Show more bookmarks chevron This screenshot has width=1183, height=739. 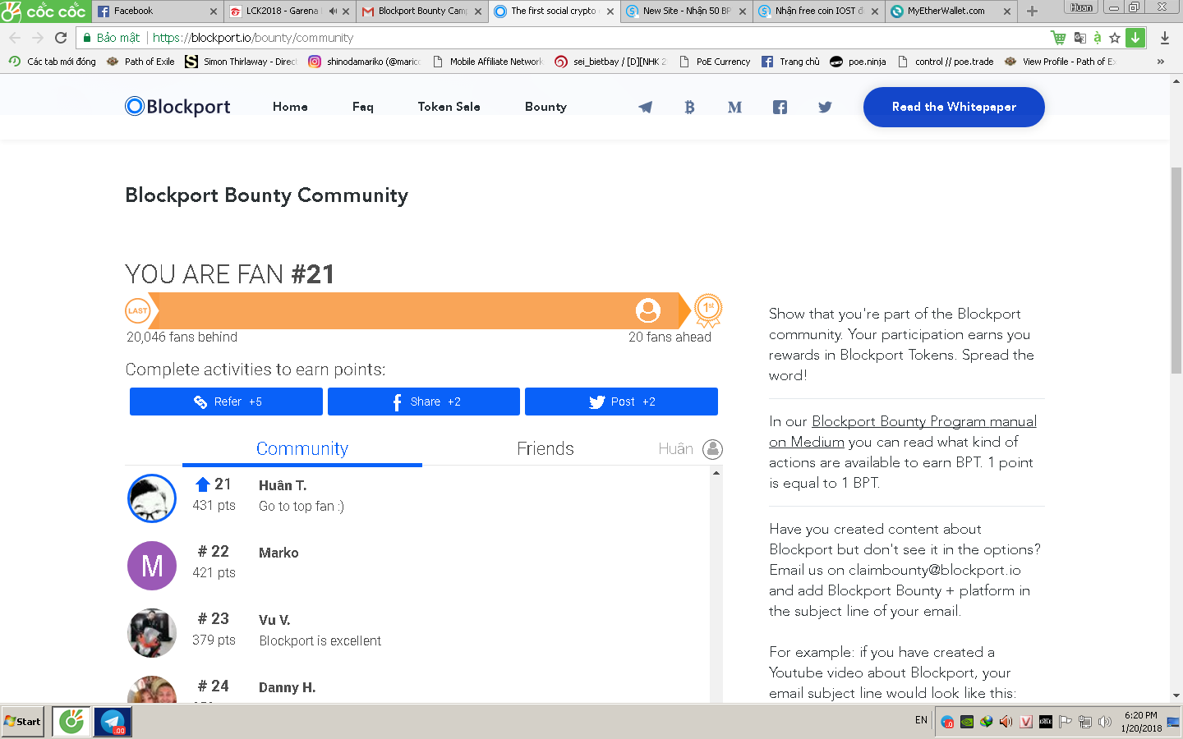pyautogui.click(x=1160, y=62)
